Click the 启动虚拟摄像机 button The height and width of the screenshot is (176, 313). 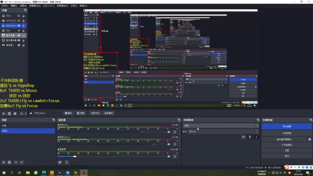(284, 139)
